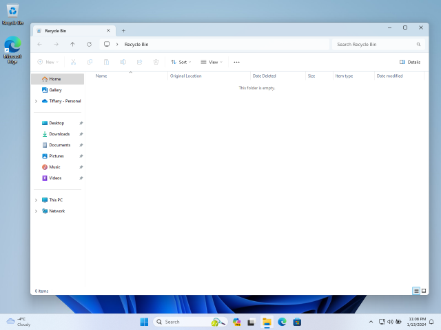
Task: Select Home in the navigation pane
Action: [54, 79]
